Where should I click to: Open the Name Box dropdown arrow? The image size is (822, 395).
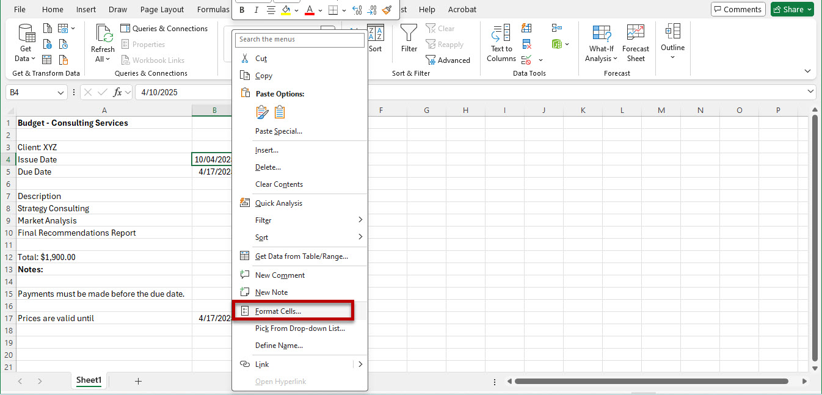61,92
